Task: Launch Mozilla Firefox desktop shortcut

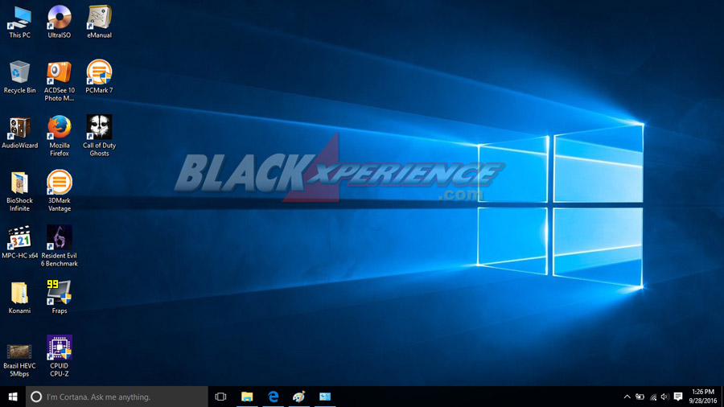Action: pos(59,136)
